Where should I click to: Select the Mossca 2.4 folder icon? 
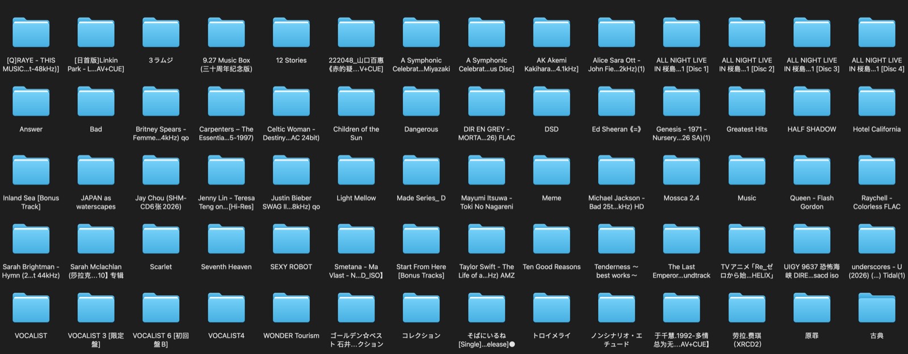pyautogui.click(x=682, y=170)
